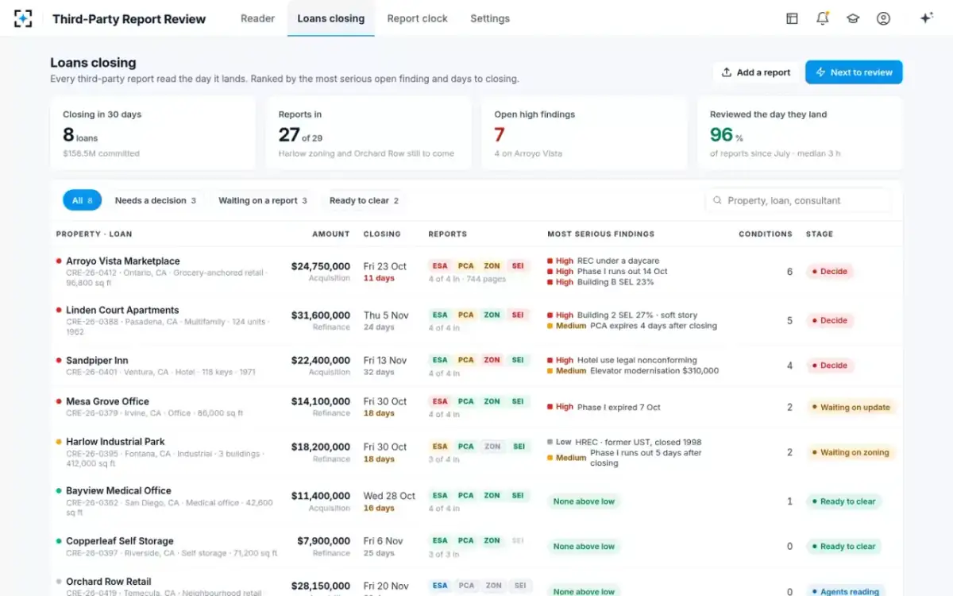Show loans Waiting on a report

(263, 200)
